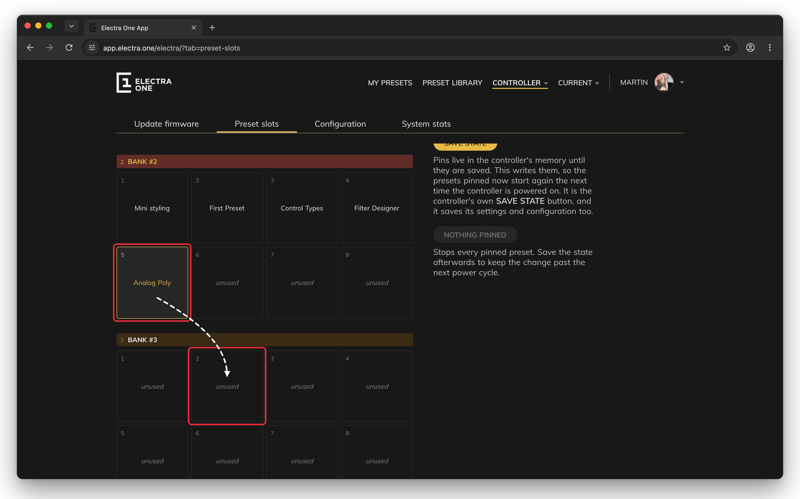
Task: Select the Control Types preset slot
Action: (x=302, y=208)
